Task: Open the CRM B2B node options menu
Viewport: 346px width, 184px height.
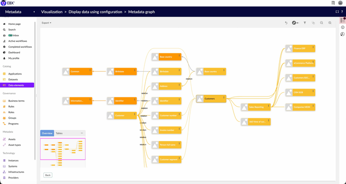Action: click(x=313, y=91)
